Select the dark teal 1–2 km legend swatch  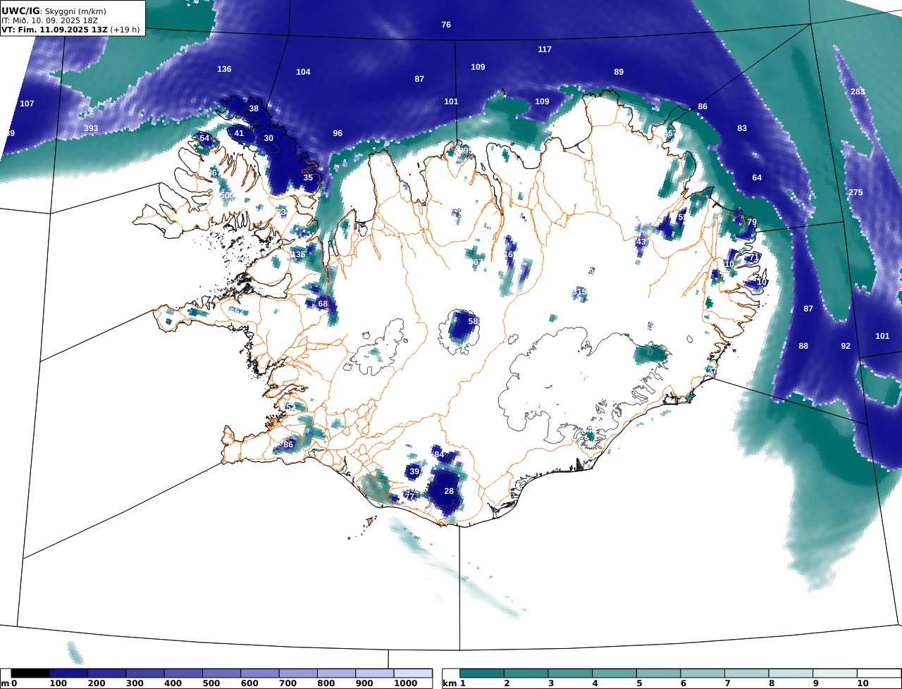tap(482, 674)
